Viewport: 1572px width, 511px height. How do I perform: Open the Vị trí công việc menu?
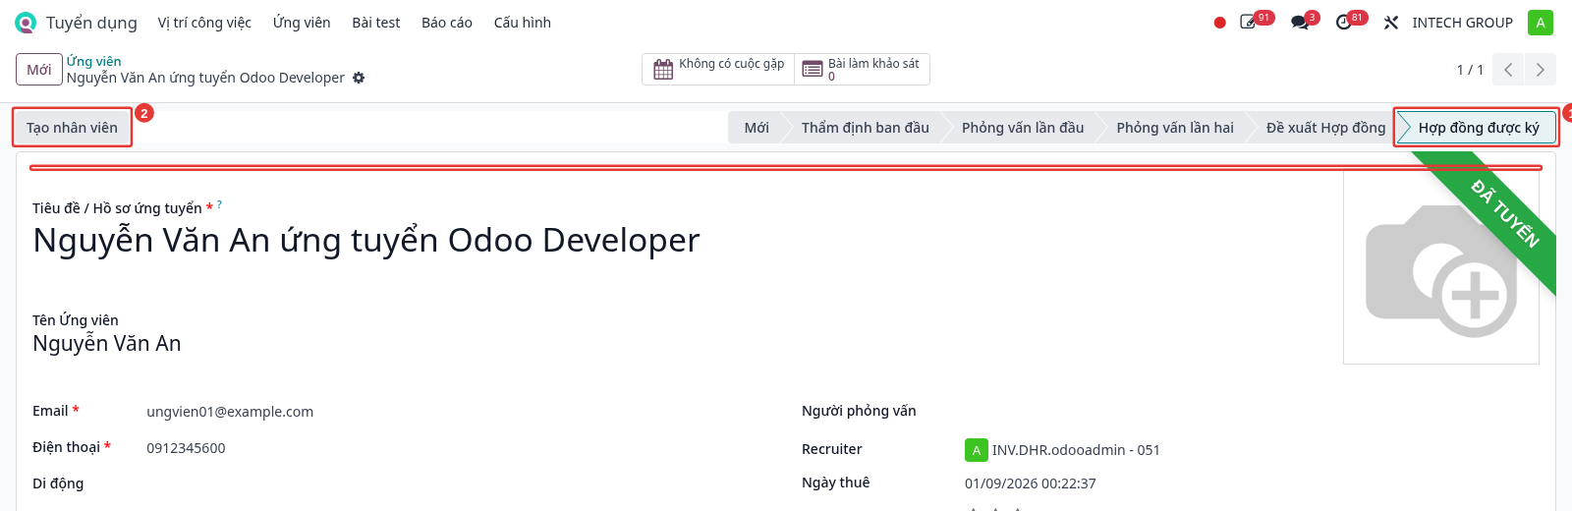(x=204, y=23)
